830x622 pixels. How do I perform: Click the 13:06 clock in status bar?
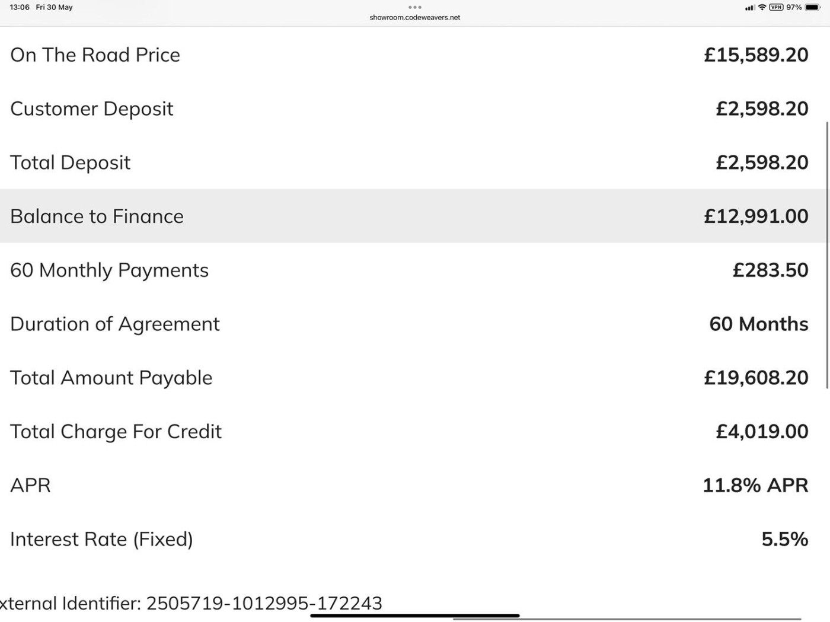pyautogui.click(x=20, y=7)
